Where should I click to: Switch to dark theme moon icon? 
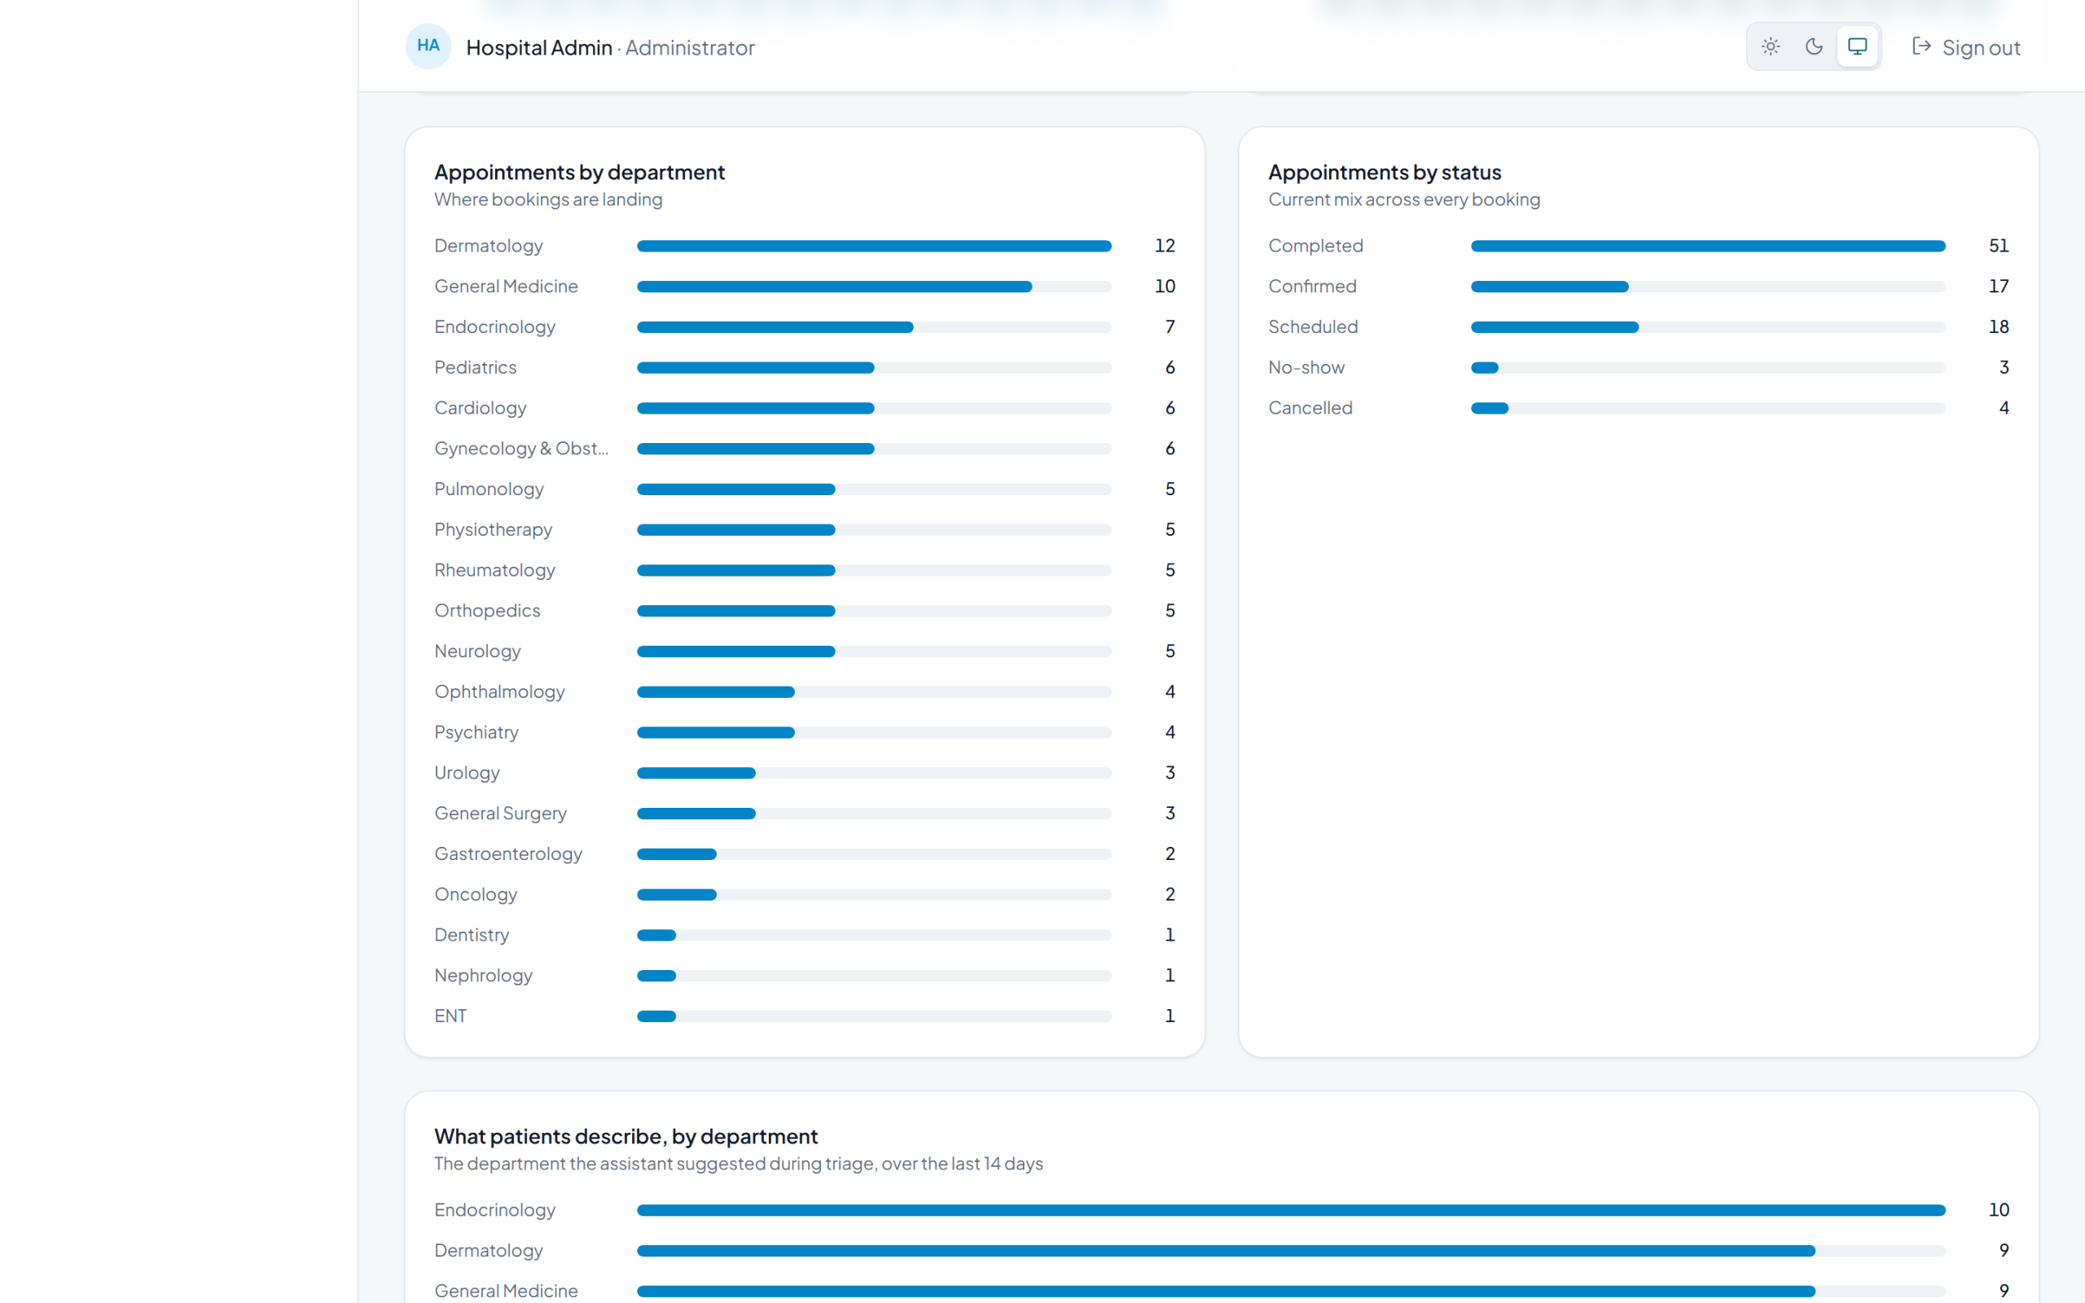click(1814, 46)
